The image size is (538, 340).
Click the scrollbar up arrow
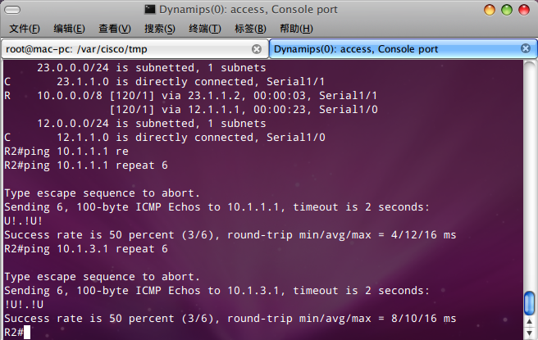(x=530, y=322)
